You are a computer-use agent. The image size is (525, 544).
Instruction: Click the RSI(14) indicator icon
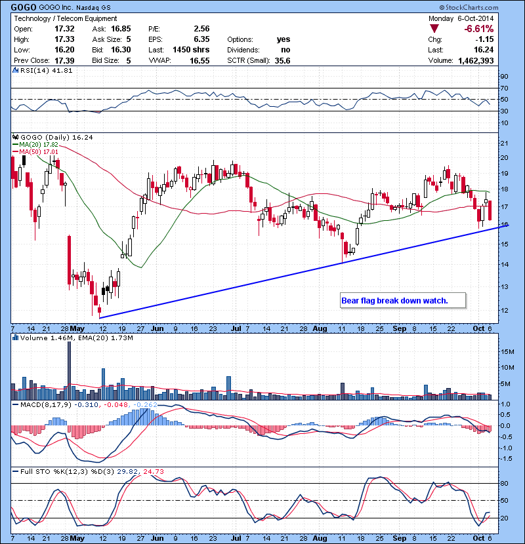pyautogui.click(x=15, y=70)
